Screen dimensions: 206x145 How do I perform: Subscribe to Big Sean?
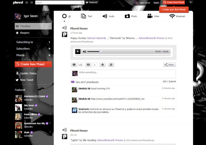tap(28, 109)
